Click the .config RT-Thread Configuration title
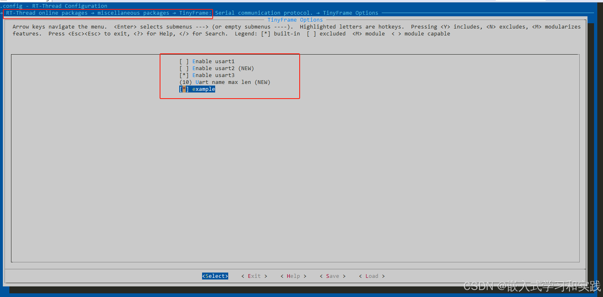 click(x=54, y=6)
